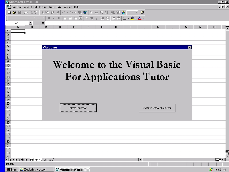
Task: Open the Font Size dropdown
Action: [x=44, y=18]
